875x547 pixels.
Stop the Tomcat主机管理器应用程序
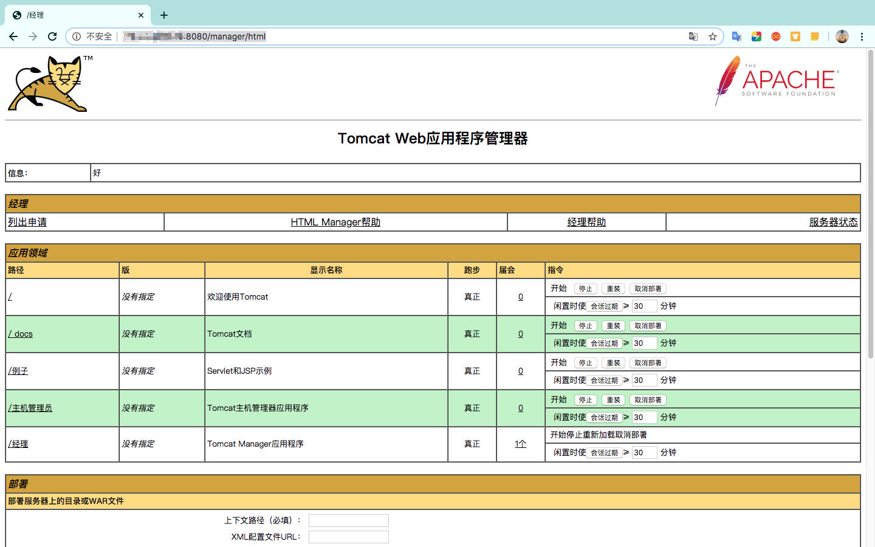tap(585, 400)
